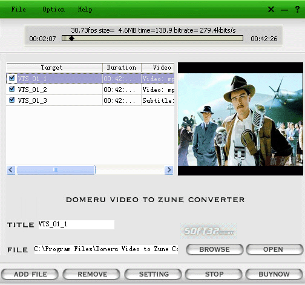Viewport: 305px width, 285px height.
Task: Click into the FILE path field
Action: point(106,249)
